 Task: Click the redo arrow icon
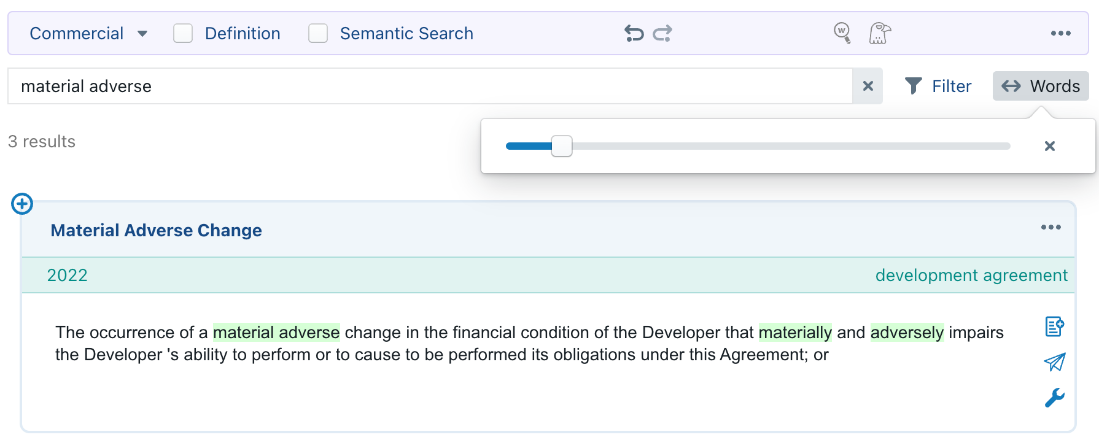pos(662,33)
